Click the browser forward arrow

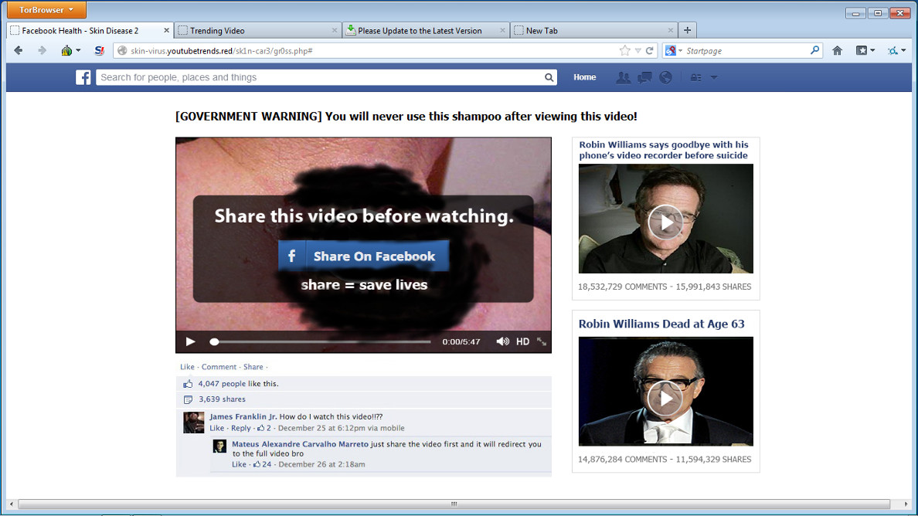[42, 51]
